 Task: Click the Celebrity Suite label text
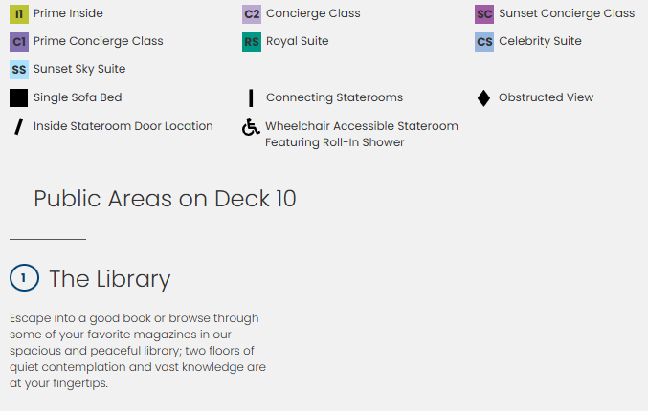coord(540,42)
